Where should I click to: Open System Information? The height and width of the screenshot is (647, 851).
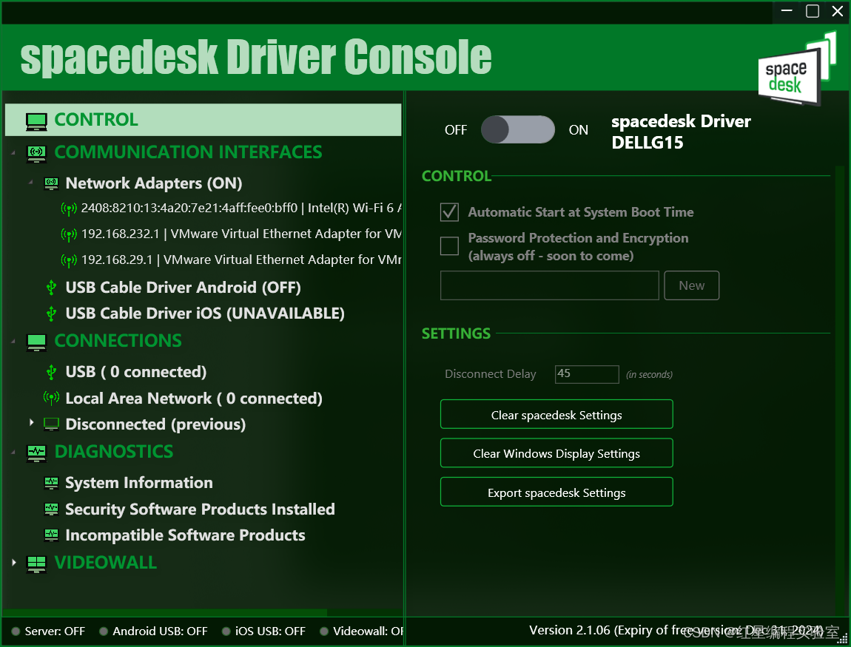click(x=139, y=483)
